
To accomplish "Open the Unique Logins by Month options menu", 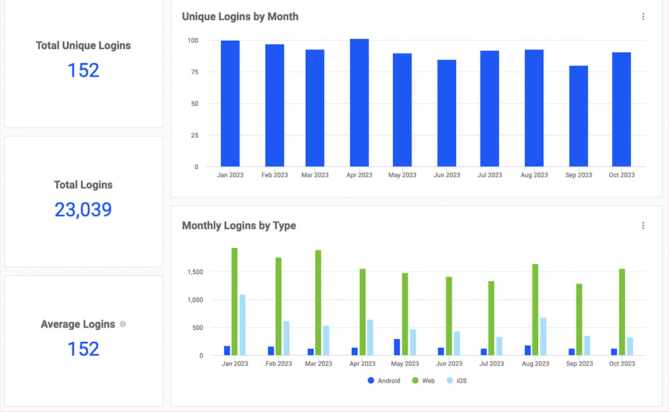I will click(643, 17).
